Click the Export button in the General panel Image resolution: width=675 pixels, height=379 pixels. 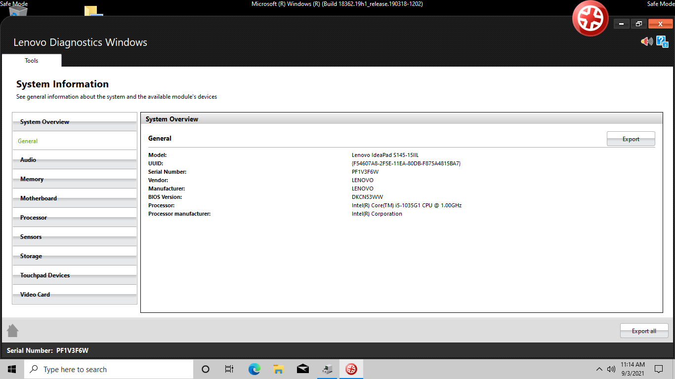click(x=631, y=139)
